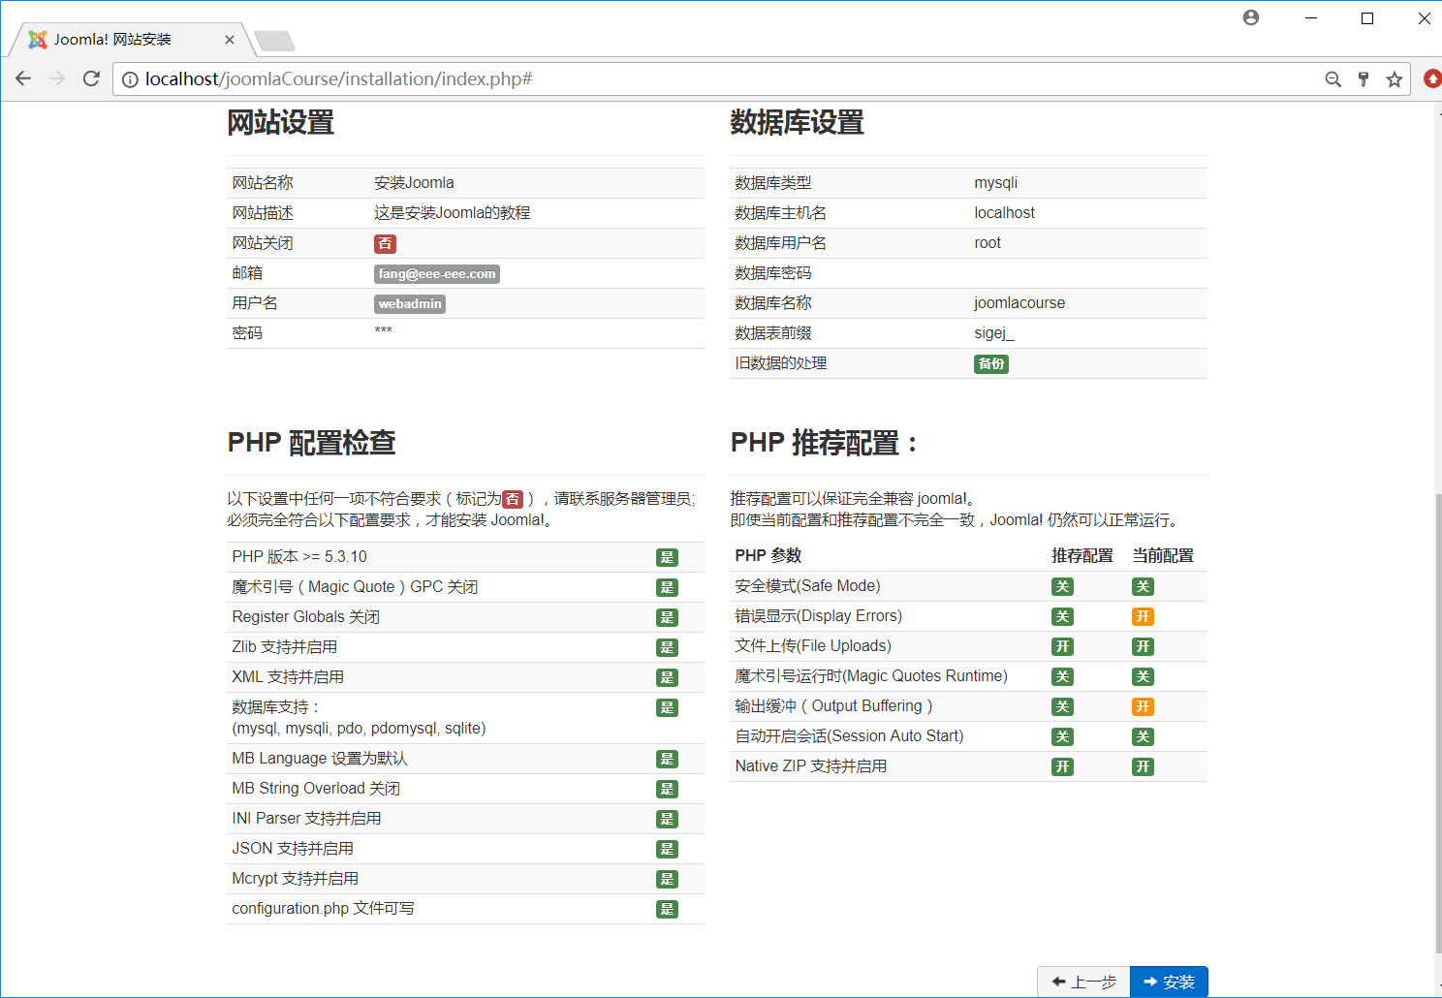Click the Joomla favicon on the tab
Screen dimensions: 1442x998
click(38, 40)
